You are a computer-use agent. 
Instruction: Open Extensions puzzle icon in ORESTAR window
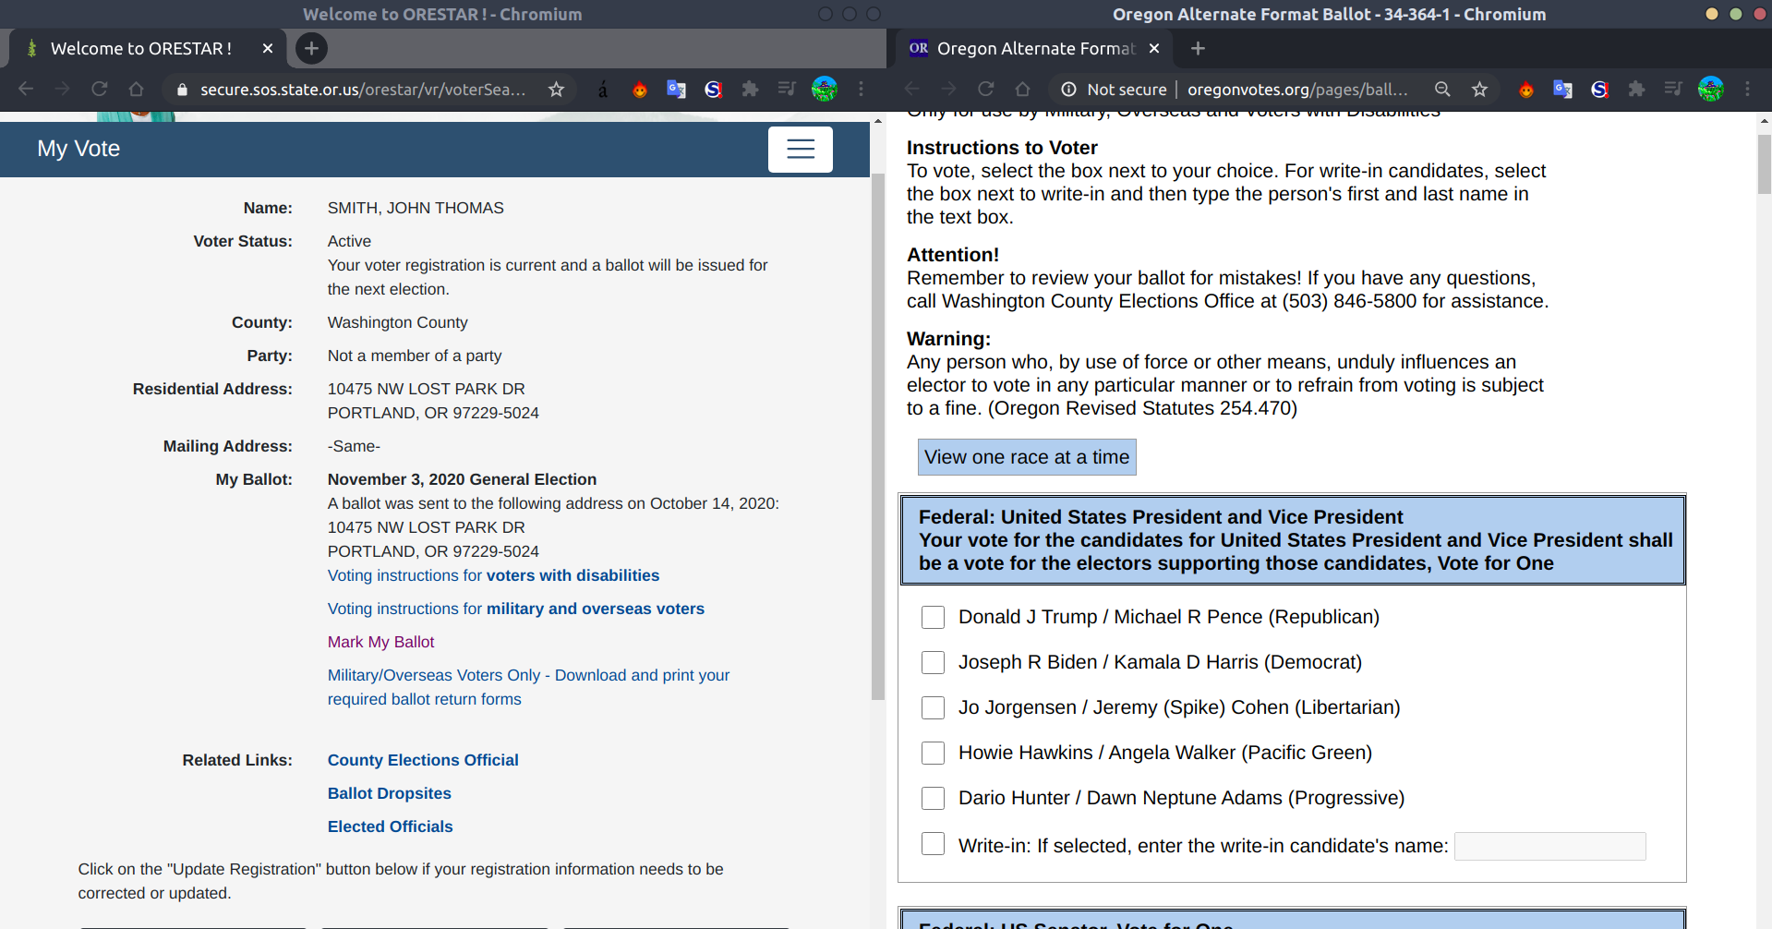pyautogui.click(x=750, y=89)
